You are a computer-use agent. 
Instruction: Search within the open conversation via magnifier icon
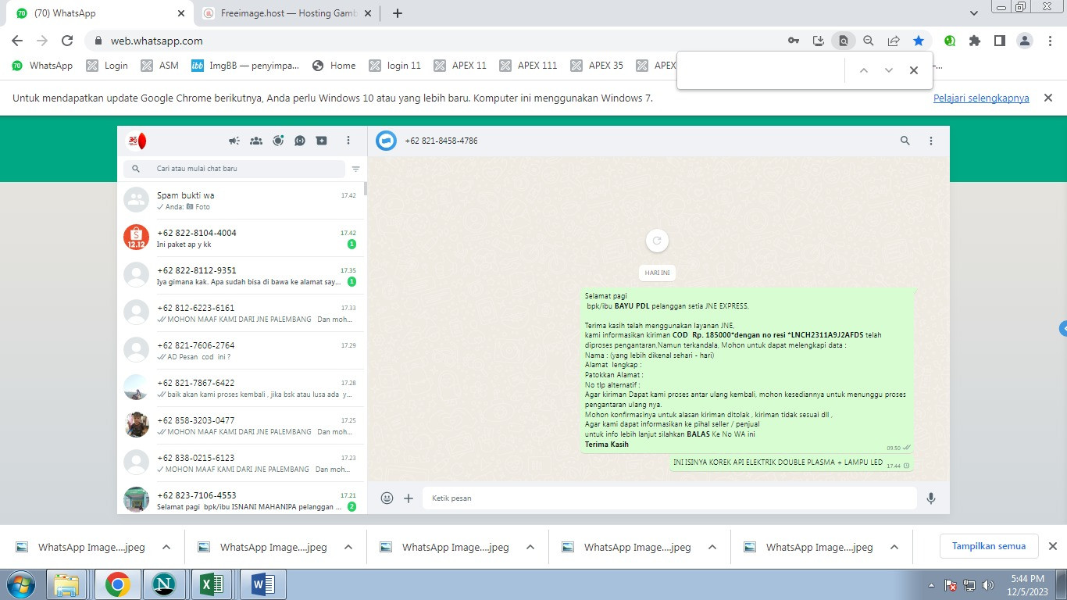(x=905, y=141)
